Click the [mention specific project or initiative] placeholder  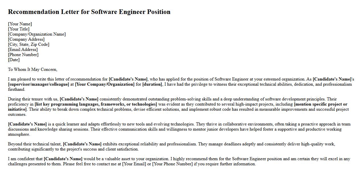320,104
